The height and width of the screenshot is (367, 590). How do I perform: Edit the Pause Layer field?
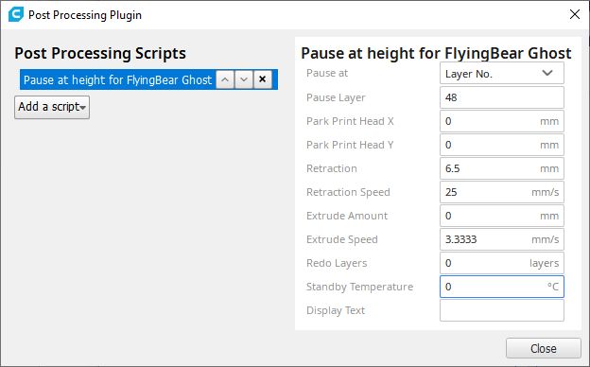tap(501, 97)
